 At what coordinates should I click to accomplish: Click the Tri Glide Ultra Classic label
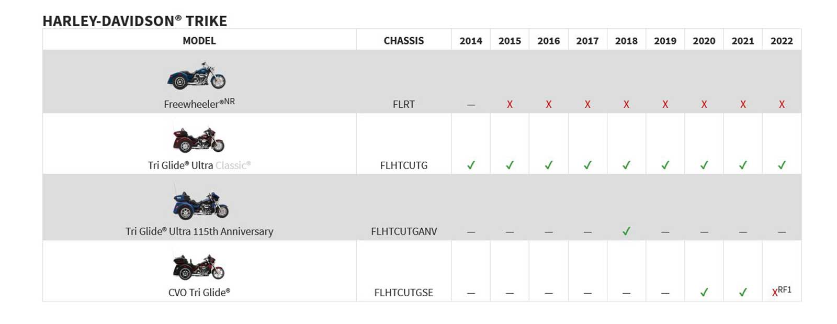[x=199, y=165]
